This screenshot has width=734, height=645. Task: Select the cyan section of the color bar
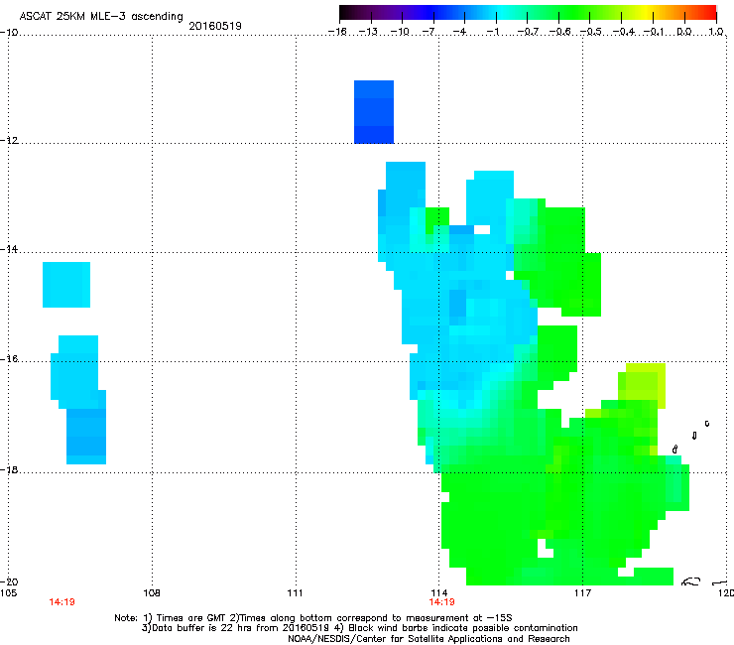click(501, 12)
